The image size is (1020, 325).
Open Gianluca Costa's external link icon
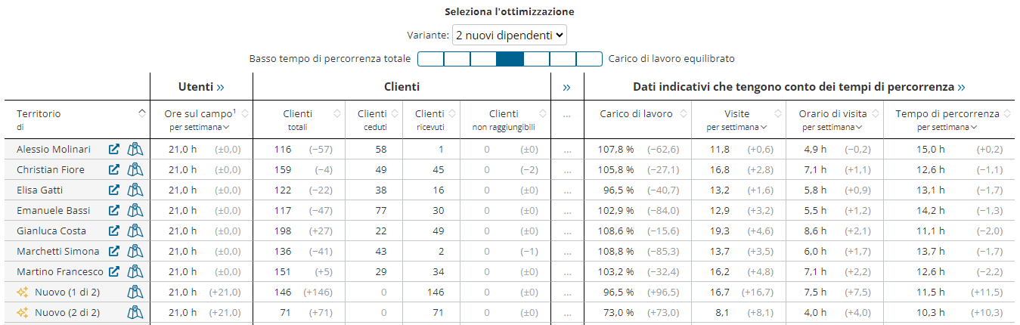coord(114,231)
